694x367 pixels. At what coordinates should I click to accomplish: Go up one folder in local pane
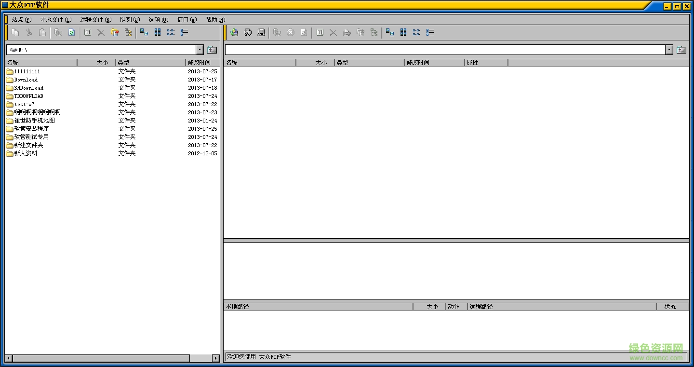click(212, 50)
